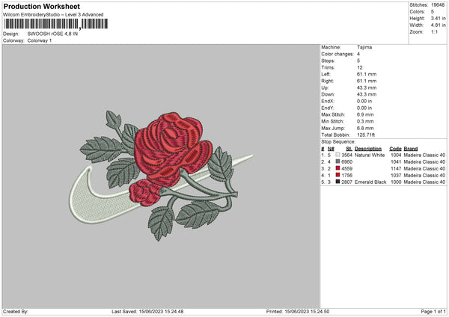Click the 'Production Worksheet' heading
This screenshot has width=449, height=317.
[x=41, y=6]
